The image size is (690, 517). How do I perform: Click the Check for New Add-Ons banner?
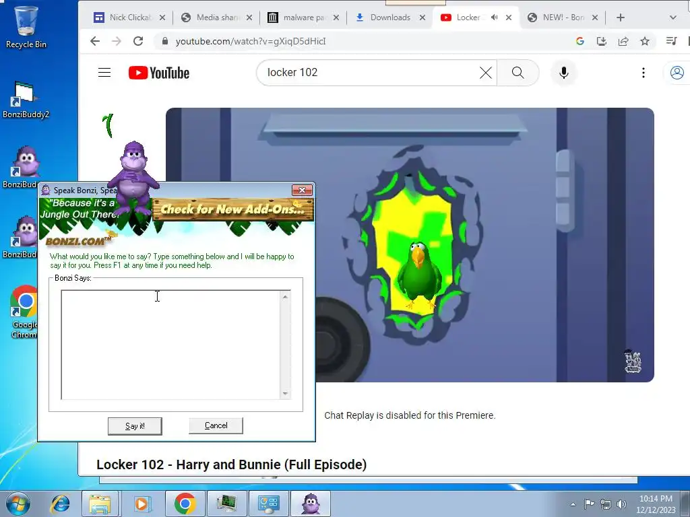tap(233, 209)
